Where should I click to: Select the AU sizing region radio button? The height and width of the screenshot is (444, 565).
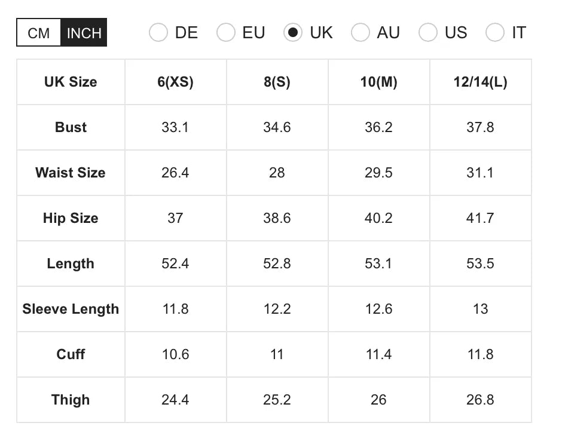tap(361, 33)
